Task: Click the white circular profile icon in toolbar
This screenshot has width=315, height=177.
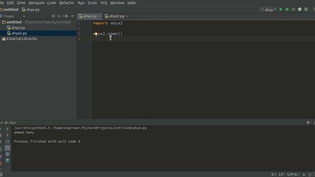Action: pyautogui.click(x=300, y=9)
